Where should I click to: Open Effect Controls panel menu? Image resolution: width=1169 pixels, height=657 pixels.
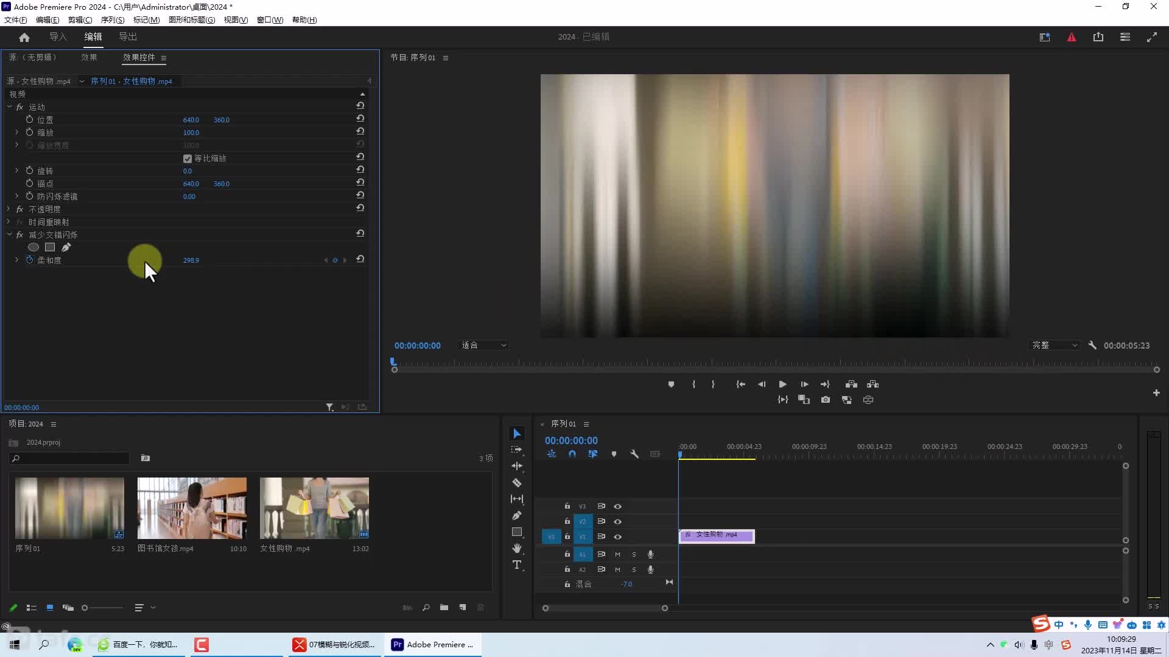[x=164, y=58]
